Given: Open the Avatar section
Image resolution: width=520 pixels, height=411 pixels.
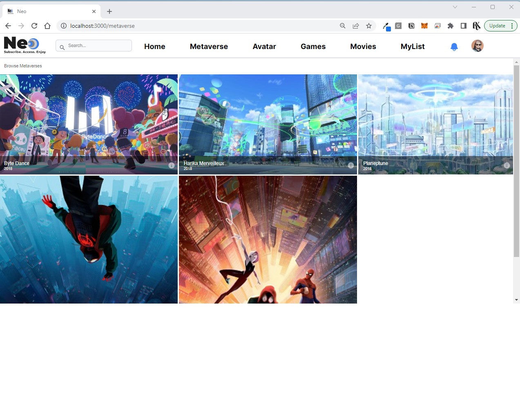Looking at the screenshot, I should pos(264,47).
